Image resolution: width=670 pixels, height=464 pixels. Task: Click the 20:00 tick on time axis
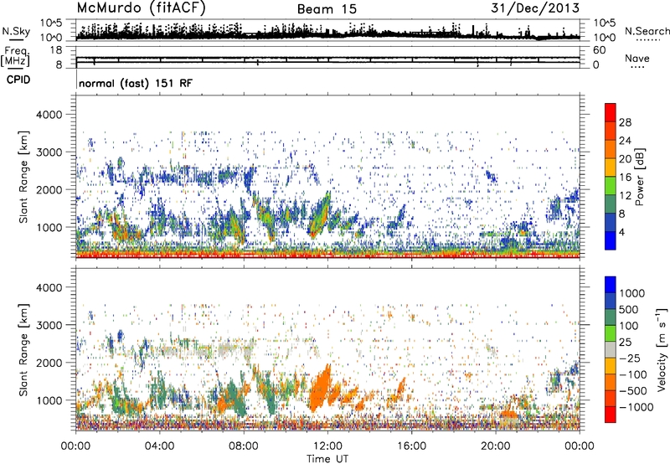click(x=496, y=446)
